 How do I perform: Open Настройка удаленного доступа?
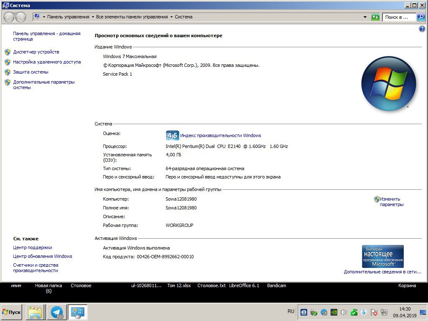[47, 62]
